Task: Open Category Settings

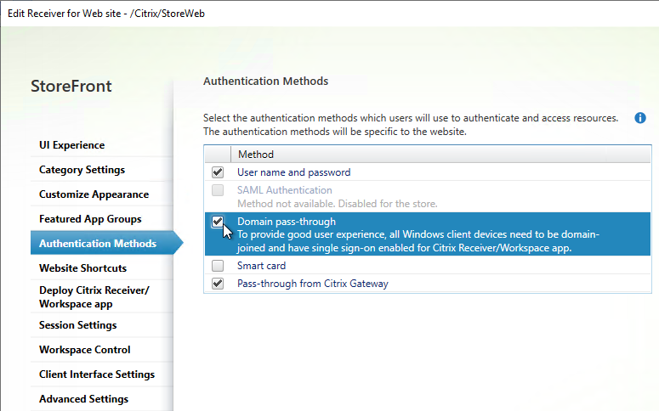Action: click(x=82, y=170)
